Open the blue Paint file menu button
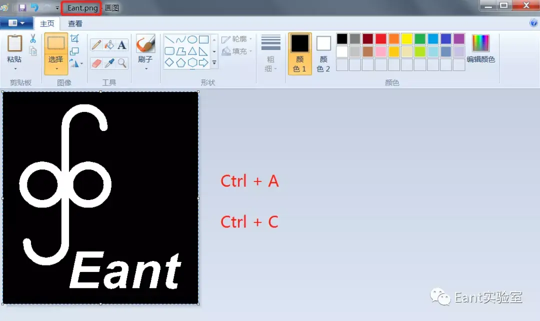 pyautogui.click(x=16, y=23)
